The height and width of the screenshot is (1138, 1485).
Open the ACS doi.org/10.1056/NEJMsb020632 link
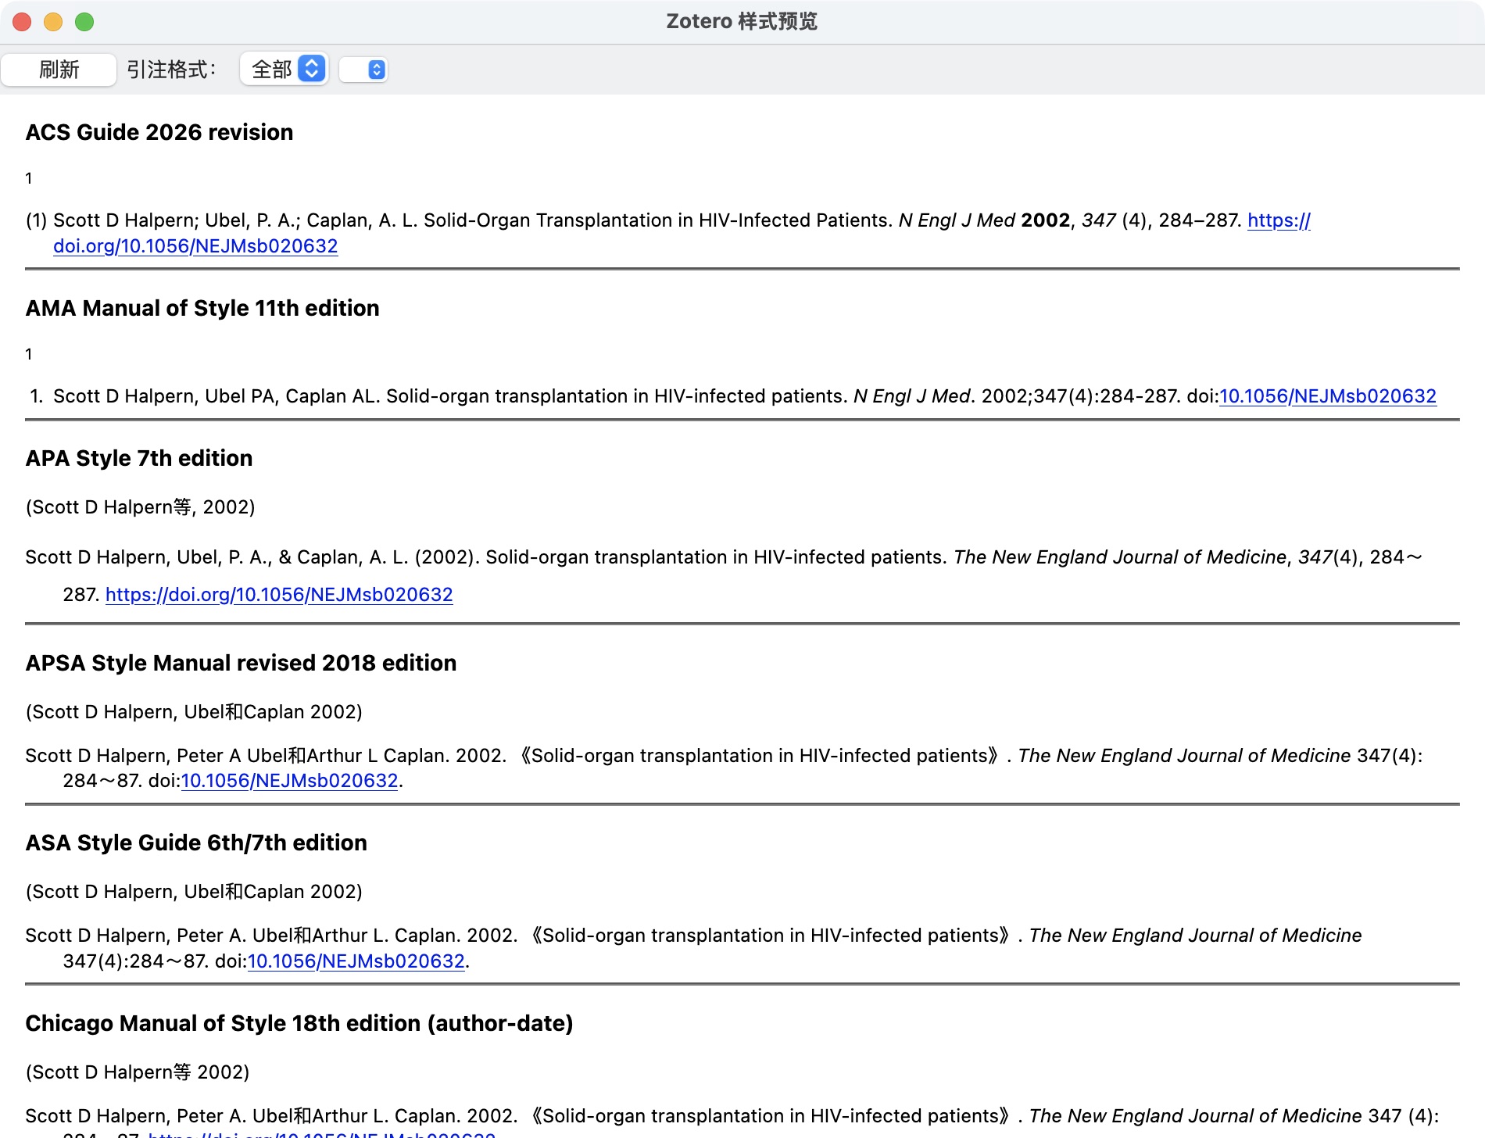coord(195,246)
